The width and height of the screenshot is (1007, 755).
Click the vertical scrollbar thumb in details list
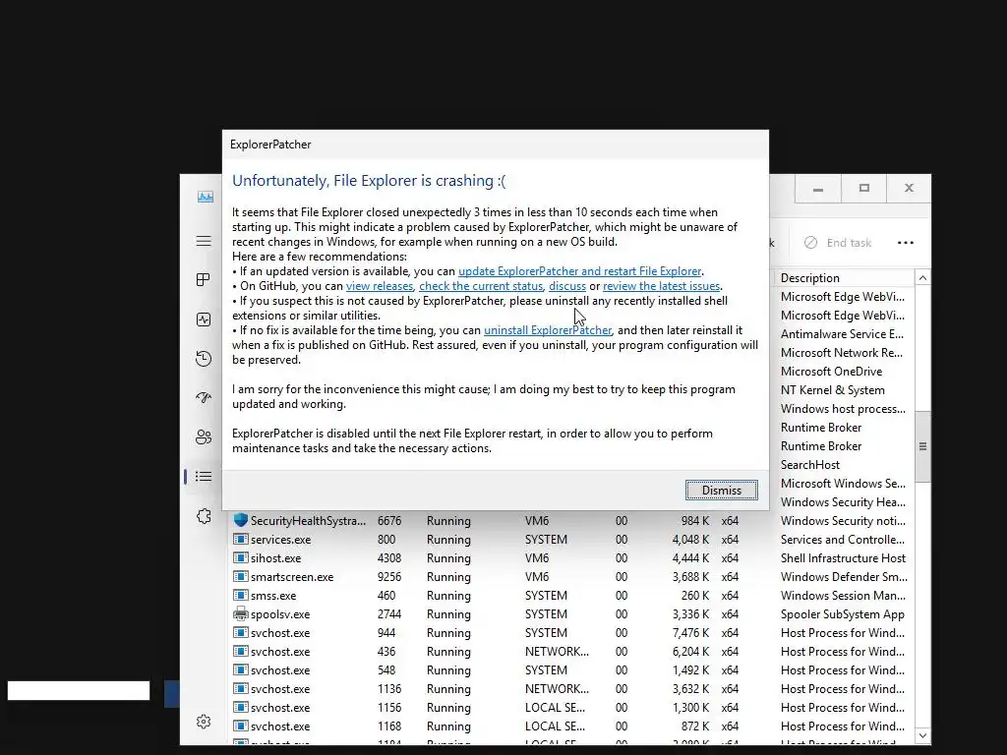(922, 446)
